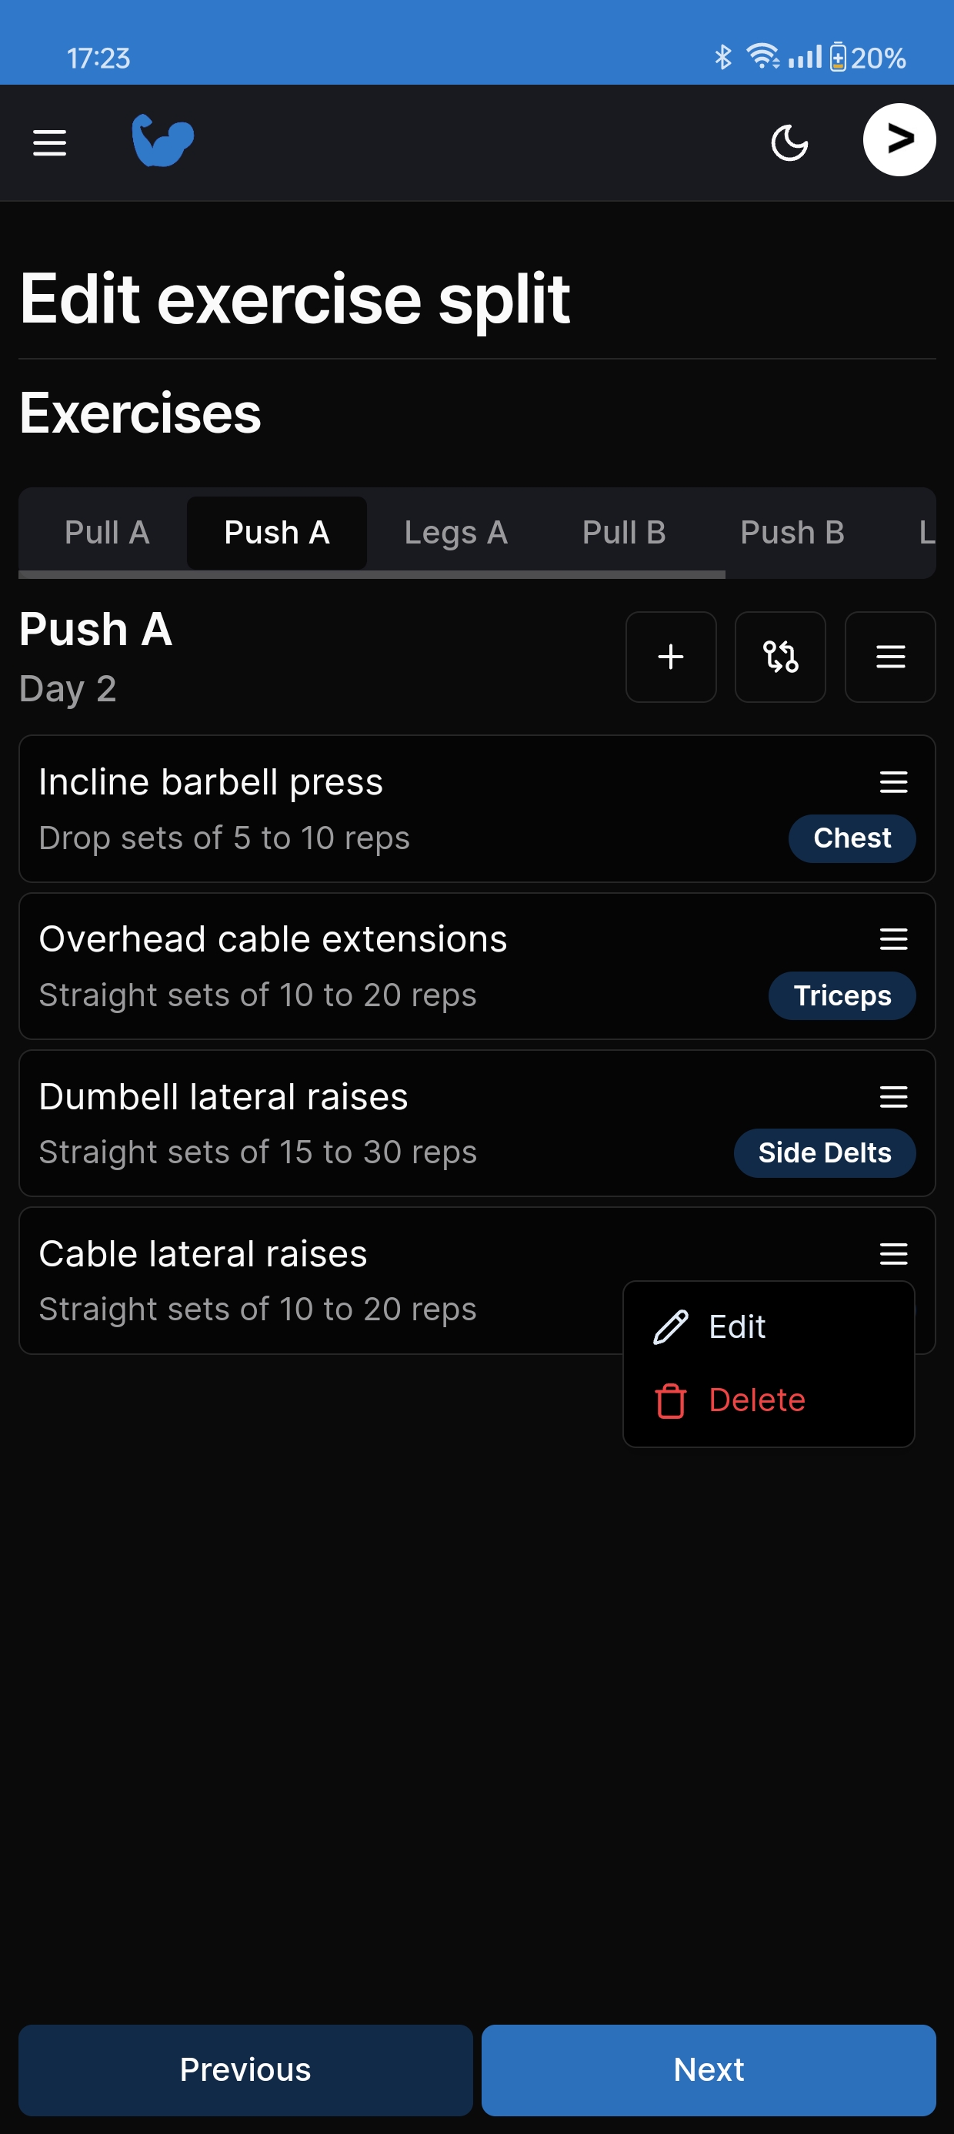Select the Push B tab
Viewport: 954px width, 2134px height.
[x=792, y=533]
